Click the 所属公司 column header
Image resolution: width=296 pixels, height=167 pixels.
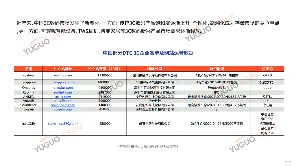[155, 69]
